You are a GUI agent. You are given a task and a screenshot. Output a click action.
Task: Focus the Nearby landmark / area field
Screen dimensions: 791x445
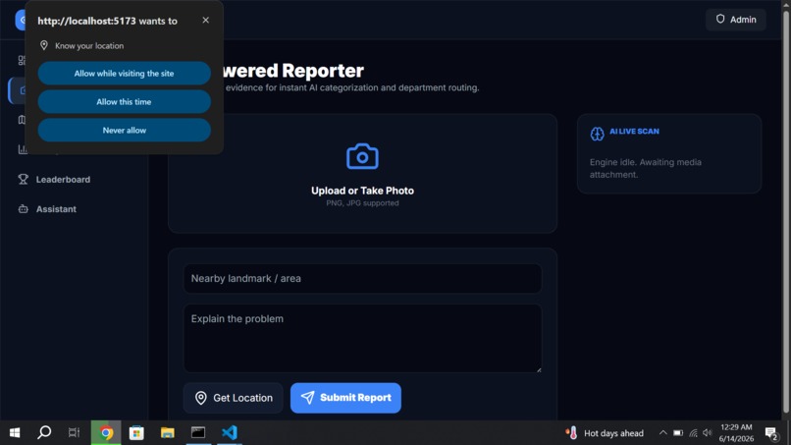[362, 278]
